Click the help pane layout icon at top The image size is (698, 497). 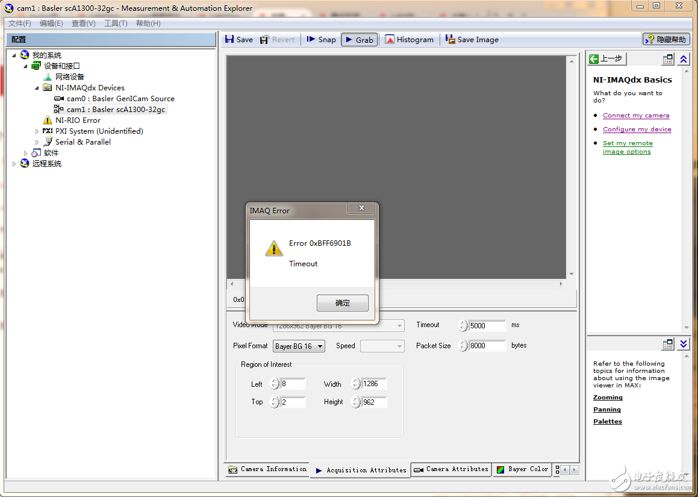click(667, 59)
